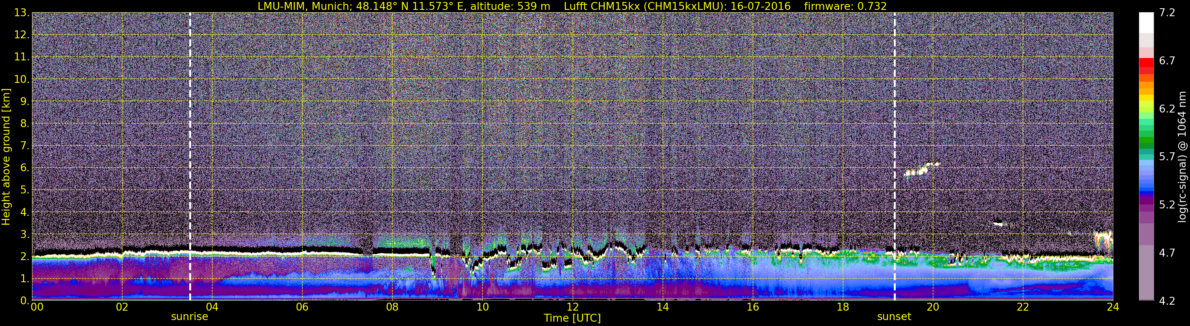Click the 5.2 colorbar tick label
Image resolution: width=1190 pixels, height=326 pixels.
[x=1167, y=204]
